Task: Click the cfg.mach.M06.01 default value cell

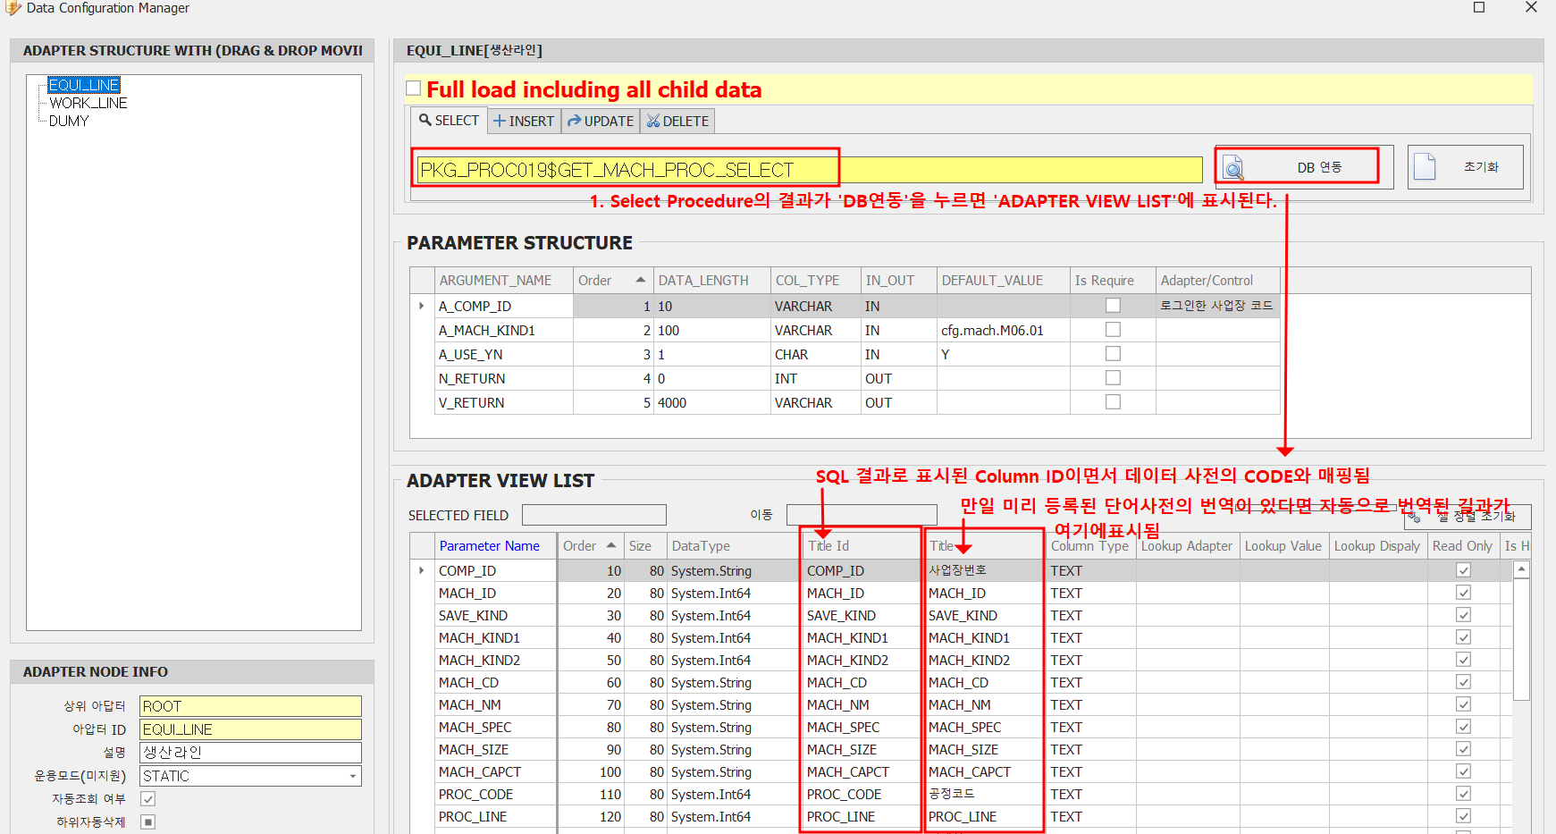Action: 1003,330
